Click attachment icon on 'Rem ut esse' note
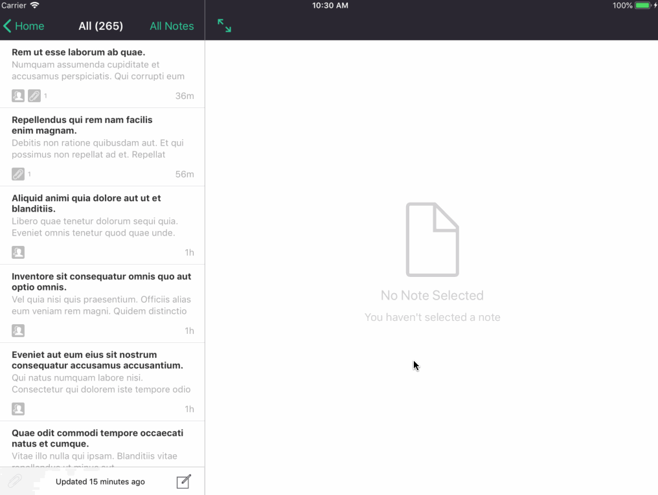 click(x=34, y=96)
